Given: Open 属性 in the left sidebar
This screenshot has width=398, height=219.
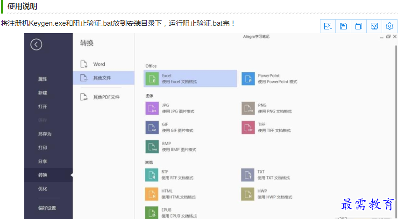Looking at the screenshot, I should pos(43,79).
